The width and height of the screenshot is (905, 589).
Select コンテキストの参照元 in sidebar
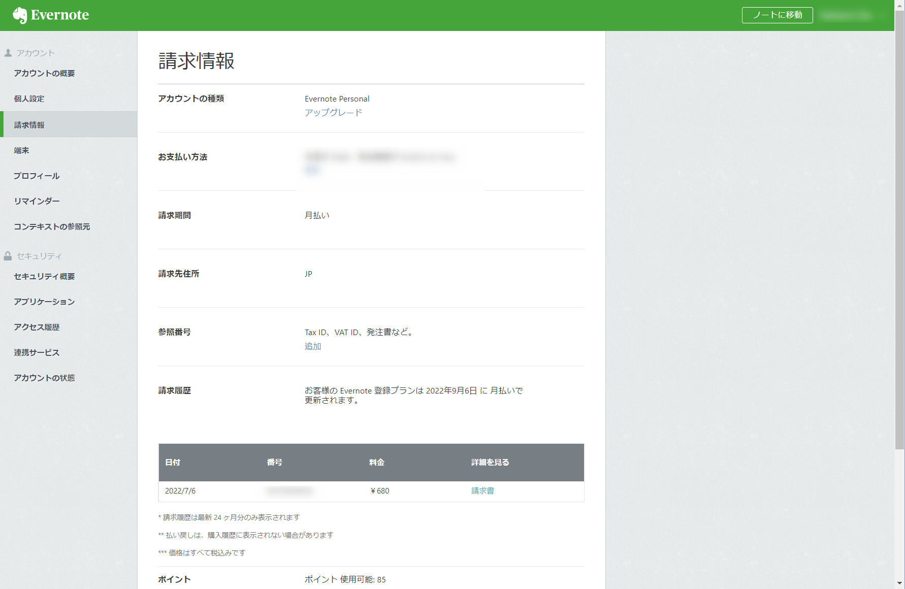coord(52,226)
